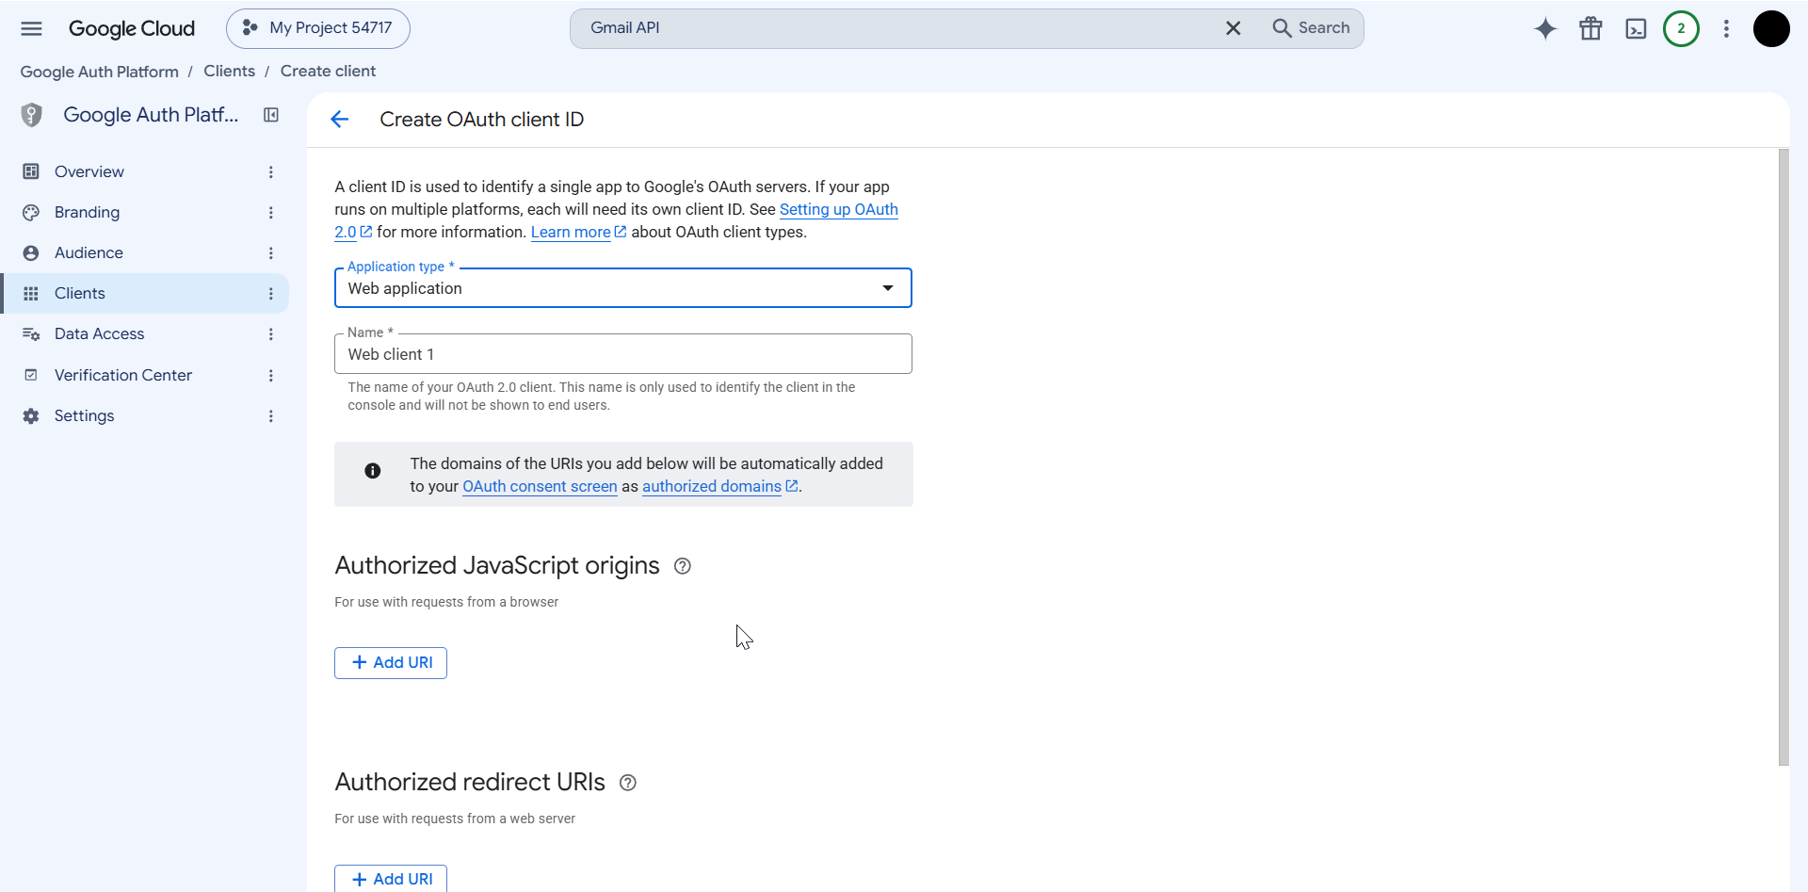Open the main navigation hamburger menu
This screenshot has height=892, width=1808.
pyautogui.click(x=31, y=28)
